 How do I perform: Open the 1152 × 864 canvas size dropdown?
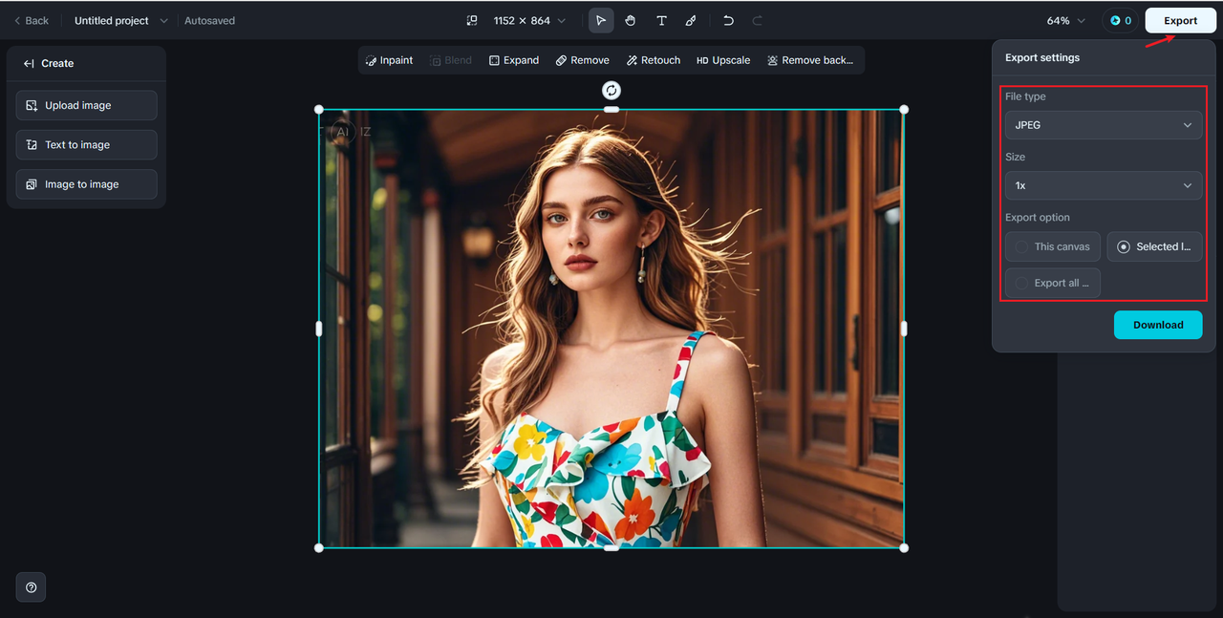[x=529, y=20]
